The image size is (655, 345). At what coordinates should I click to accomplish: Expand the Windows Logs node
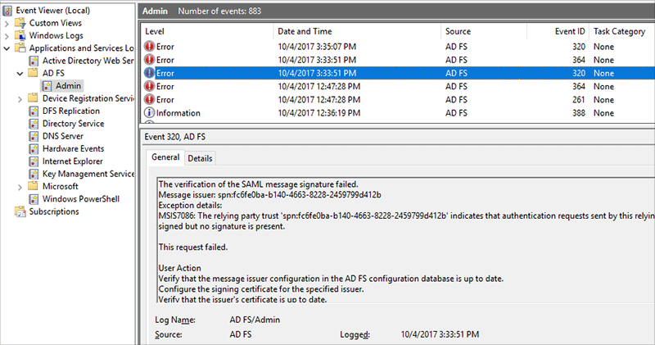(8, 36)
